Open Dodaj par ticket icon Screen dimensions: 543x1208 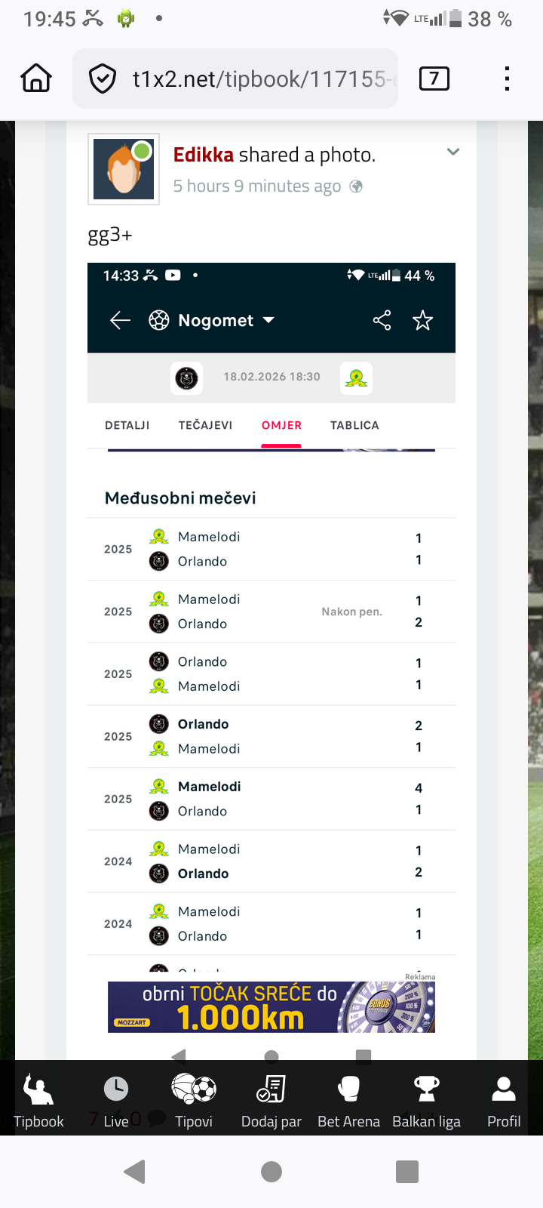(x=271, y=1101)
